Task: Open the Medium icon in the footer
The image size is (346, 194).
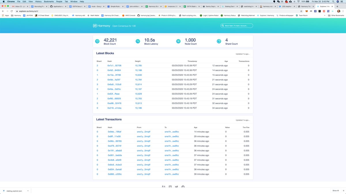Action: 170,187
